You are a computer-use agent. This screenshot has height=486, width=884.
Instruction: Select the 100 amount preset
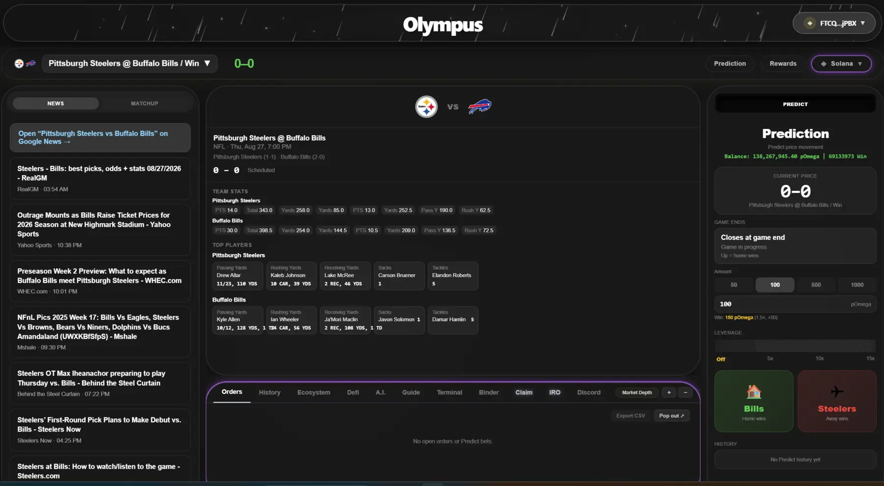(774, 284)
